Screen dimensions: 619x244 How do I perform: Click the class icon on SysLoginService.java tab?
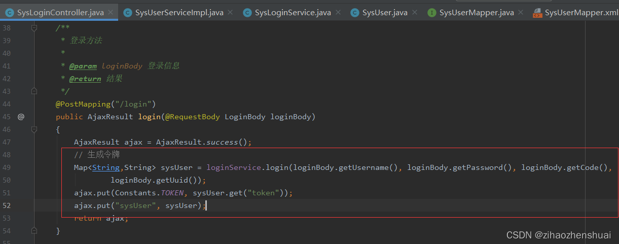point(247,13)
